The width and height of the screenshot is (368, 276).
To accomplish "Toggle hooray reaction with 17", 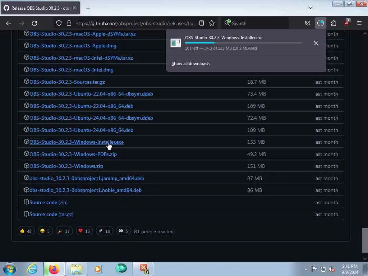I will point(64,231).
